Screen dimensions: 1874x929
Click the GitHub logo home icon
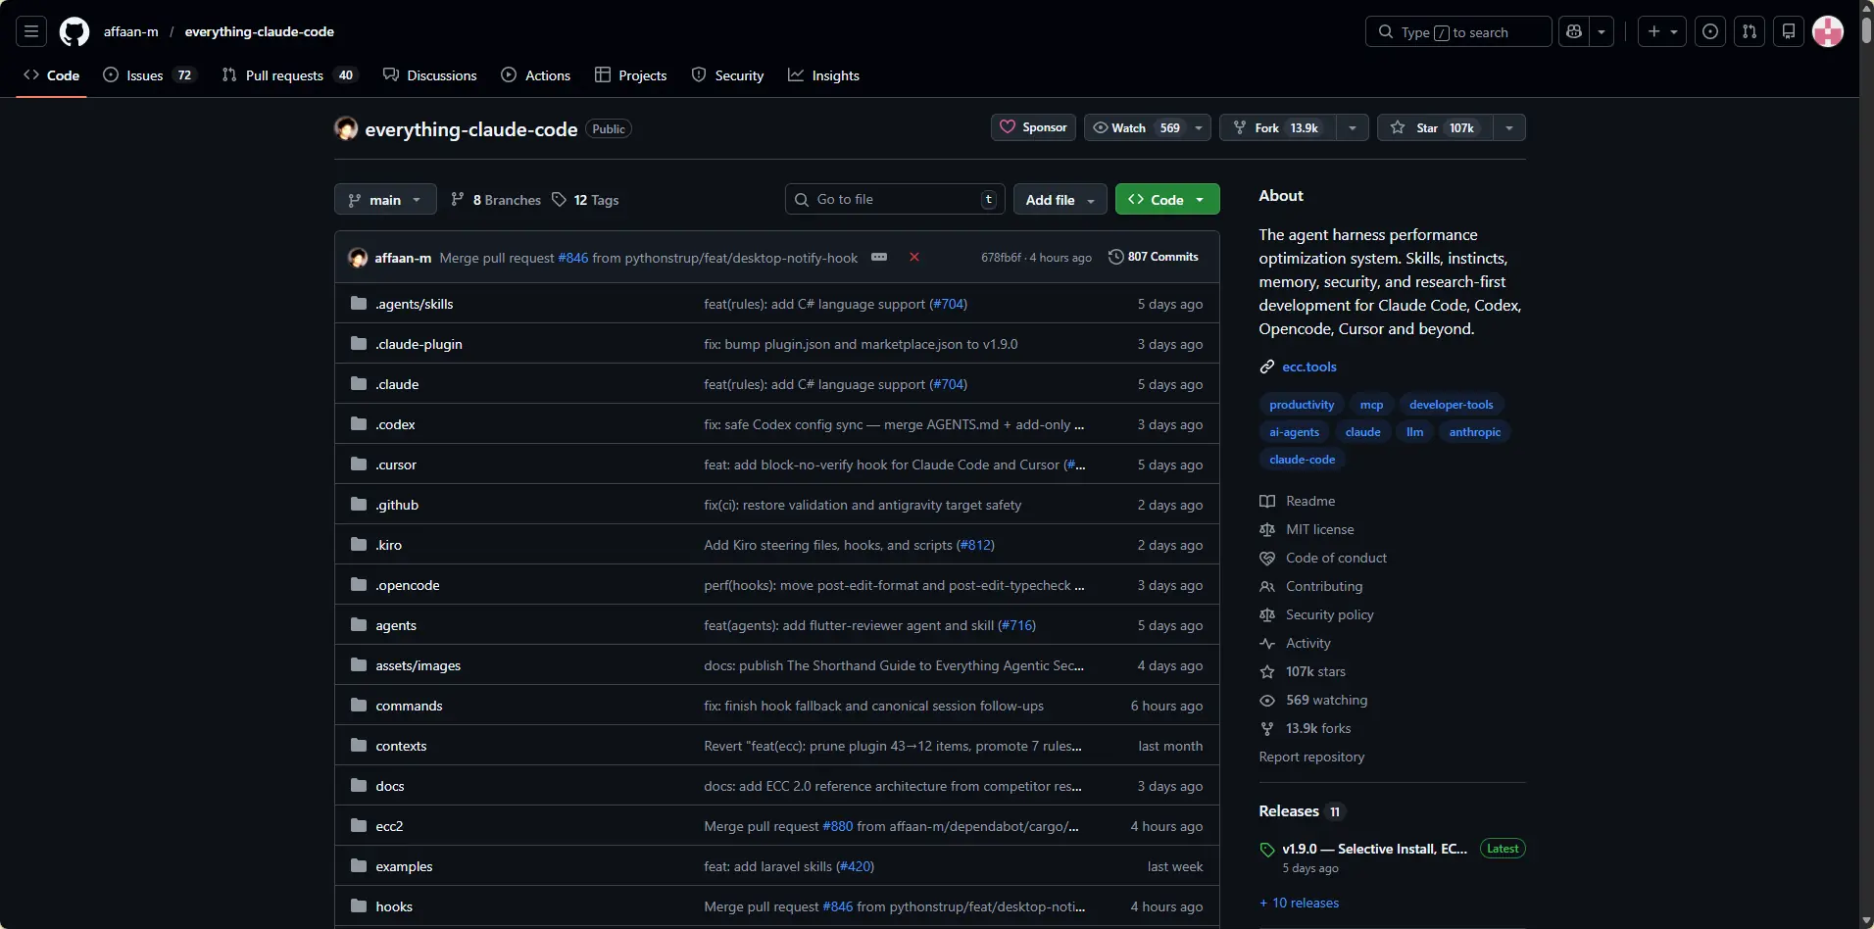[74, 31]
